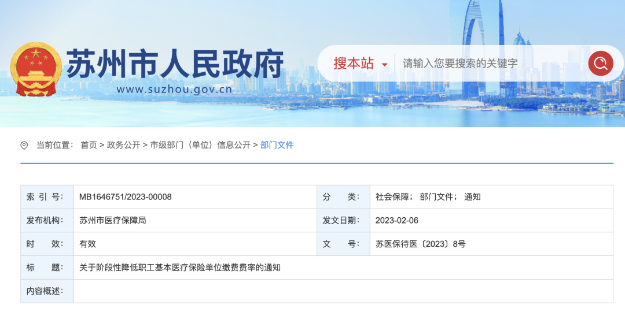
Task: Navigate to 市级部门（单位）信息公开 breadcrumb
Action: [x=200, y=145]
